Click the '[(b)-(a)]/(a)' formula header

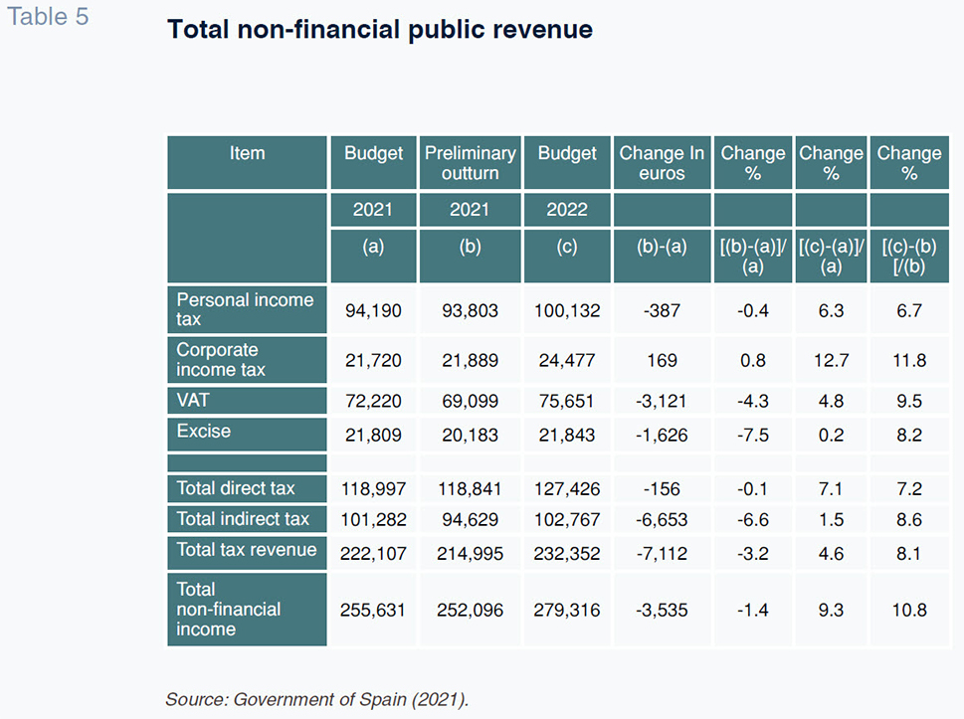pyautogui.click(x=753, y=257)
